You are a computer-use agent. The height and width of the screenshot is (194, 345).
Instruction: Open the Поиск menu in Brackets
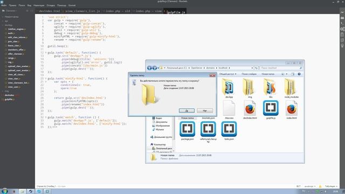(22, 5)
